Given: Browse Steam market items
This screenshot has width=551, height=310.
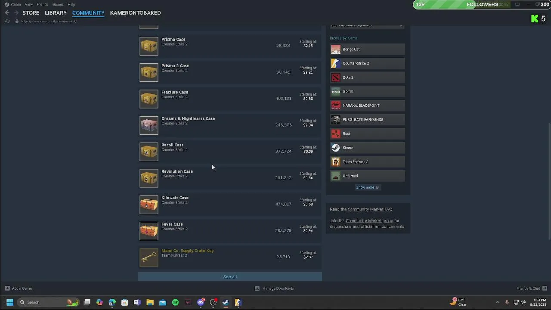Looking at the screenshot, I should [x=367, y=148].
